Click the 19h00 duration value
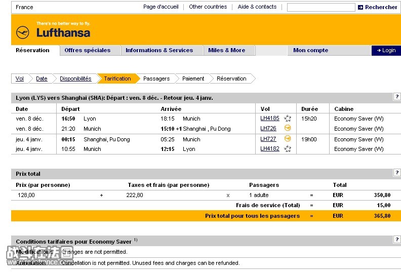Viewport: 401px width, 272px height. coord(309,139)
